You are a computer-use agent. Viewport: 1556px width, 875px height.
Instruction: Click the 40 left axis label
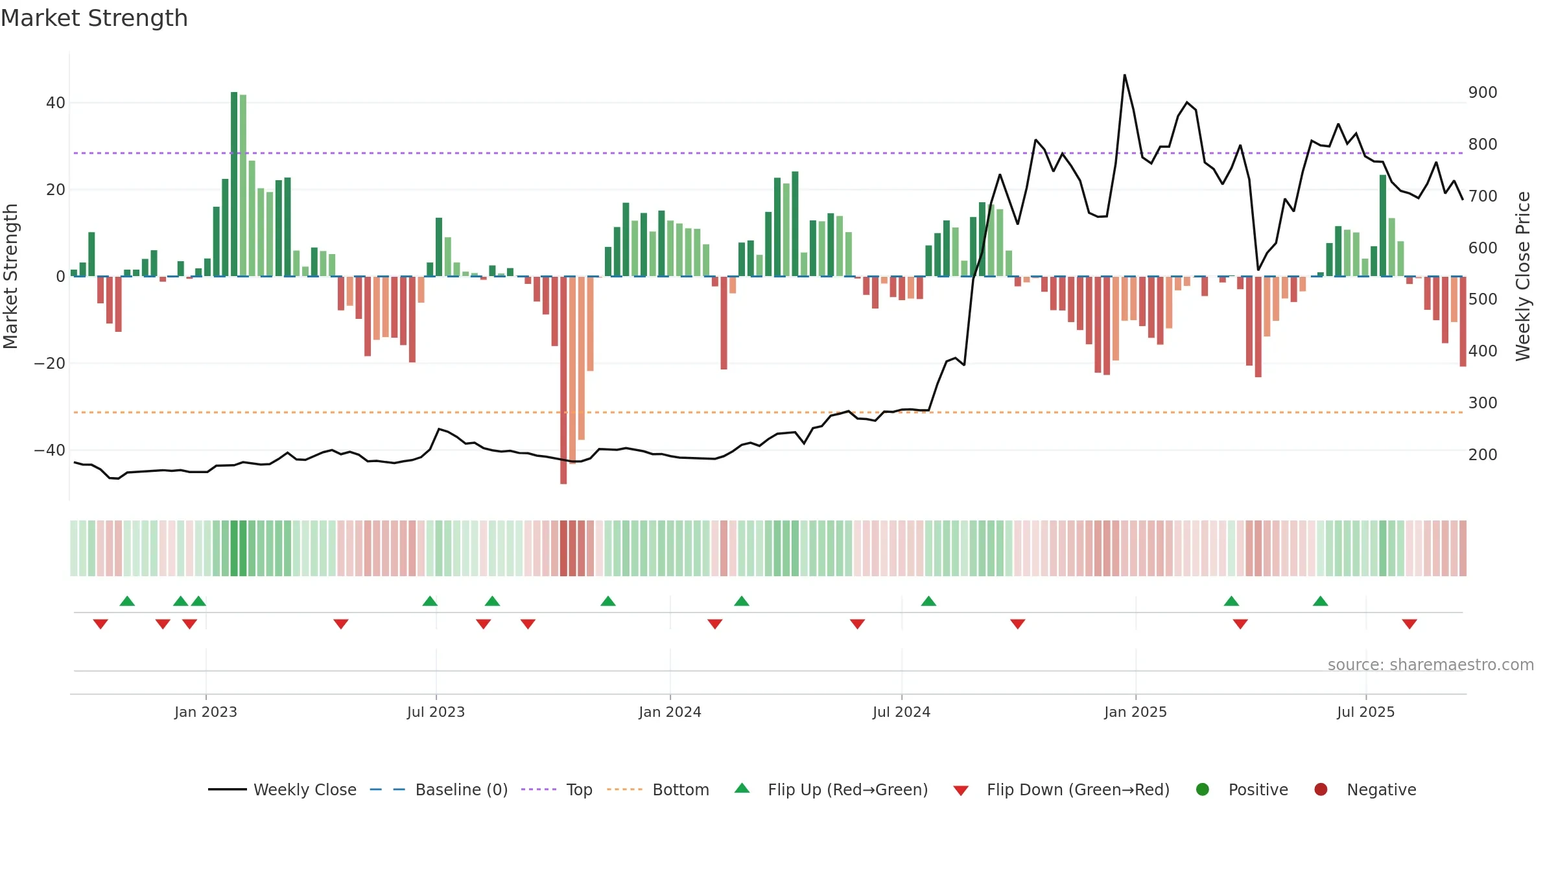click(x=56, y=102)
